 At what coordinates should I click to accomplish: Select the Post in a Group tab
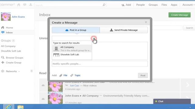[x=76, y=30]
